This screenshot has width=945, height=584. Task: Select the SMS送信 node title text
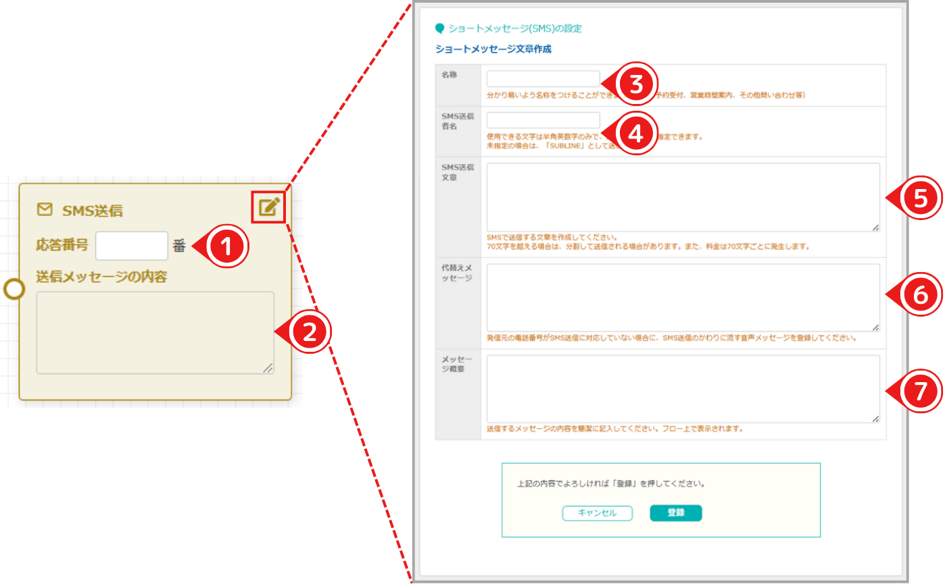click(x=93, y=211)
